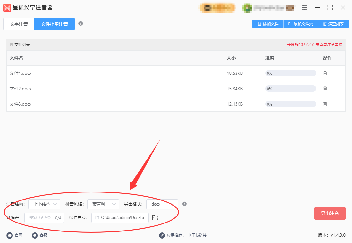Click the 文件3.docx progress bar

click(291, 104)
